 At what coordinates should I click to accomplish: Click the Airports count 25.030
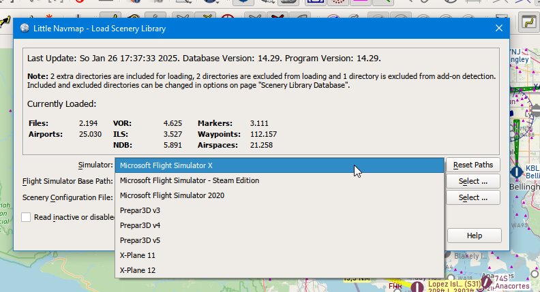[90, 134]
